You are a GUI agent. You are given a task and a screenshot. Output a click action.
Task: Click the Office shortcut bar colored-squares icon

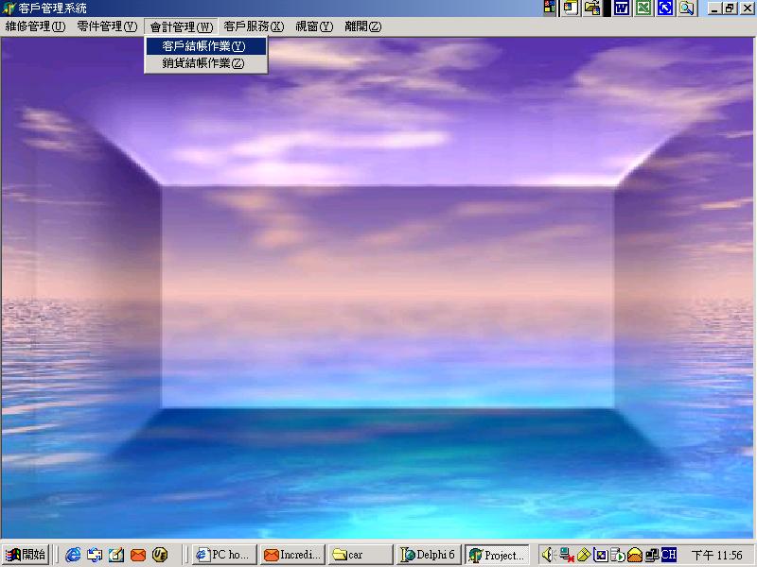point(550,8)
